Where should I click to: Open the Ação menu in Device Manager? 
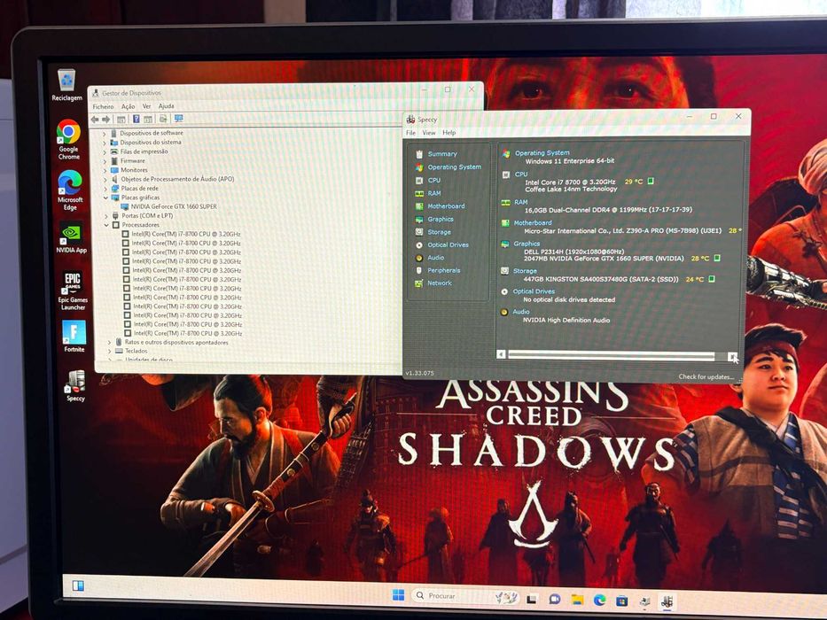pos(129,106)
